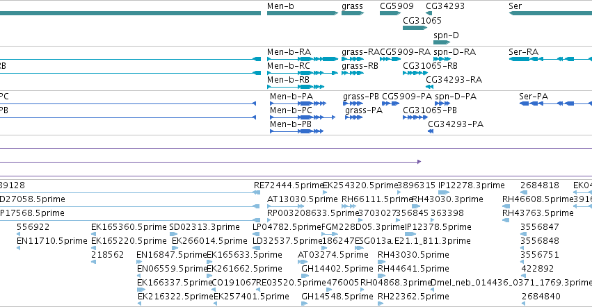
Task: Select the IP12278.3prime EST label
Action: click(x=471, y=185)
